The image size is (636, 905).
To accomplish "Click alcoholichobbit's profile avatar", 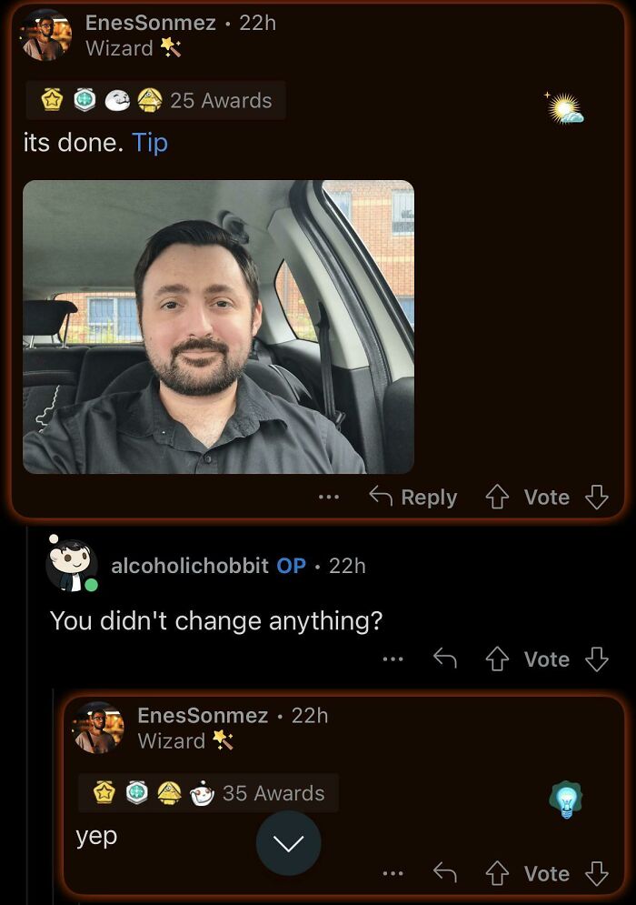I will coord(70,566).
